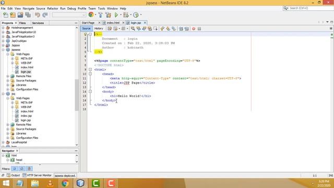This screenshot has height=188, width=334.
Task: Toggle Highlight Search in the editor toolbar
Action: pos(150,29)
